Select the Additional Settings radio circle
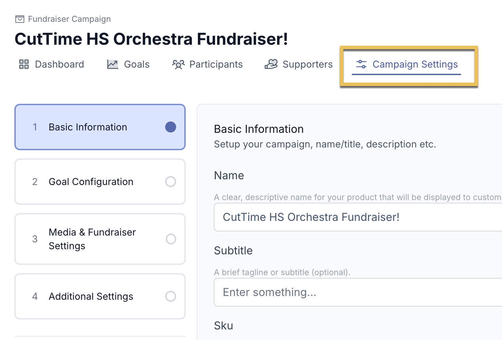 (x=171, y=296)
